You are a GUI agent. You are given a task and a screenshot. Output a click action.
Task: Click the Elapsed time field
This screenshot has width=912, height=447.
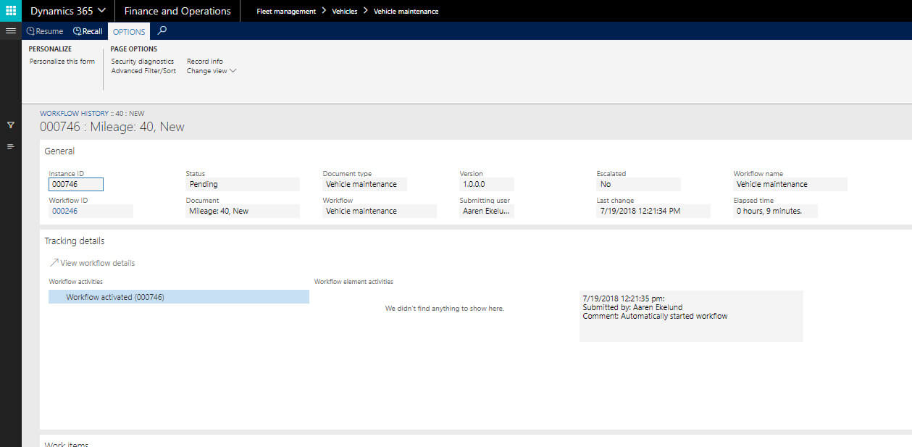pyautogui.click(x=775, y=211)
